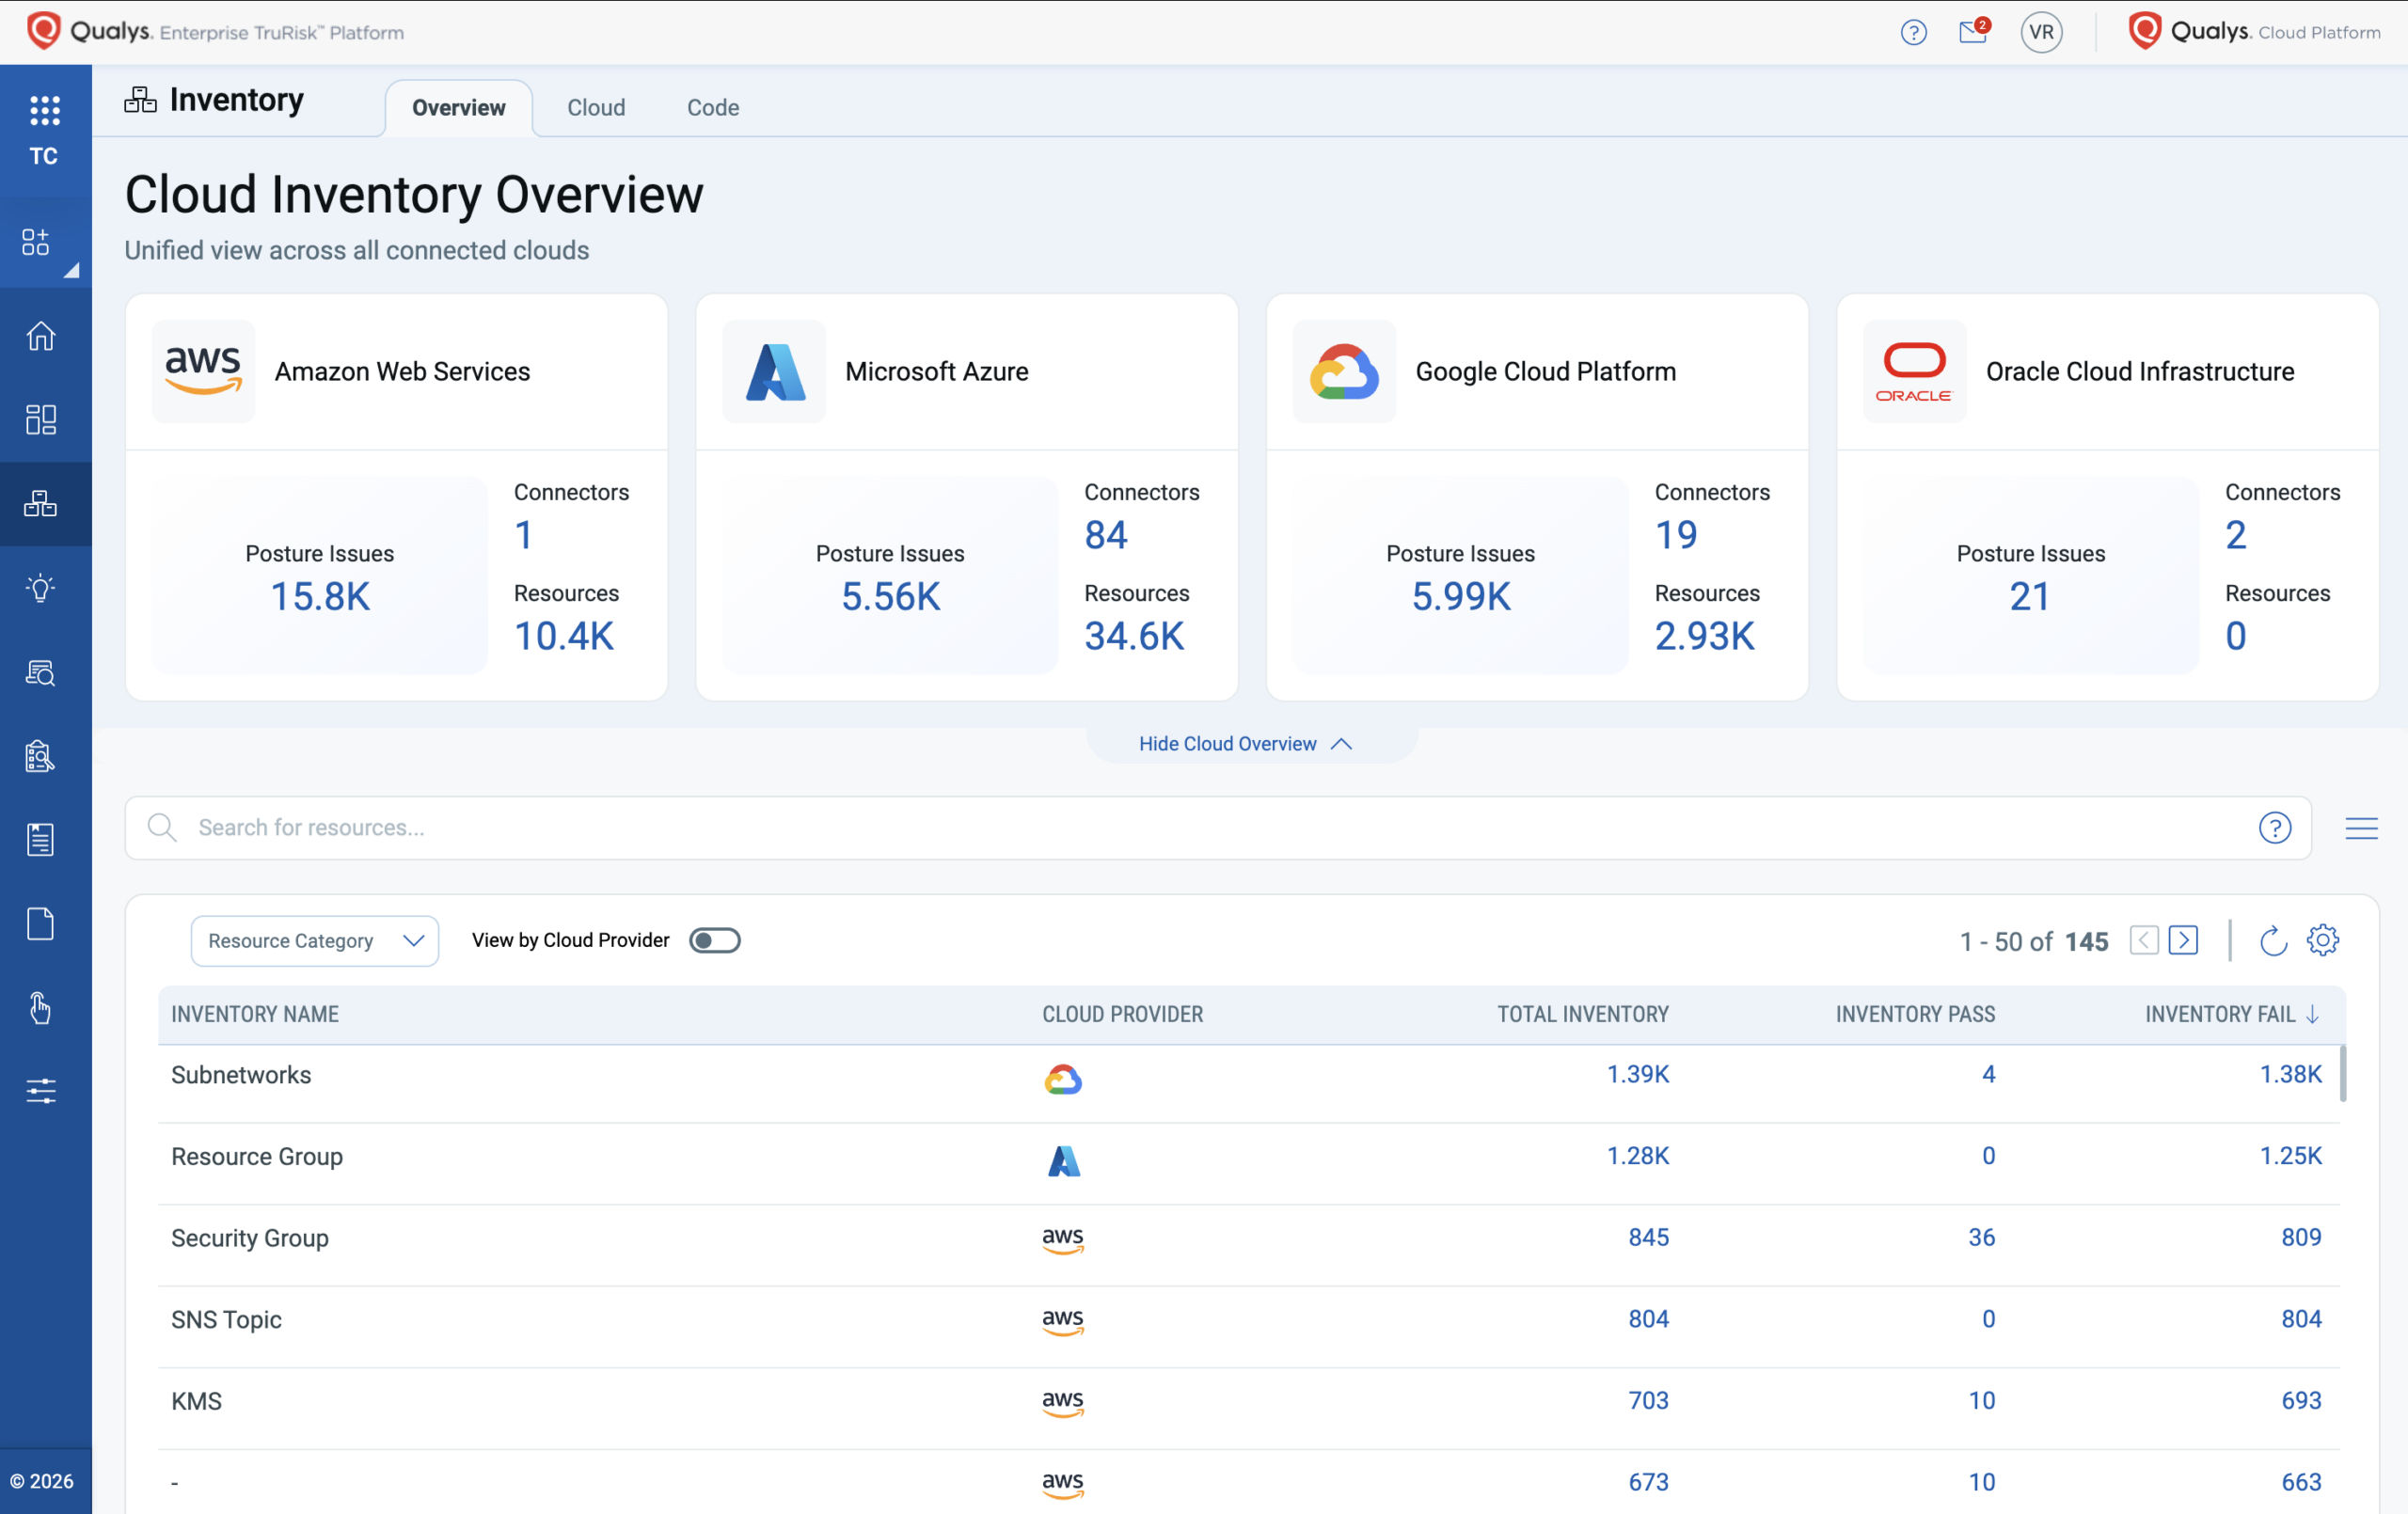Refresh the inventory table
Viewport: 2408px width, 1514px height.
[x=2273, y=941]
